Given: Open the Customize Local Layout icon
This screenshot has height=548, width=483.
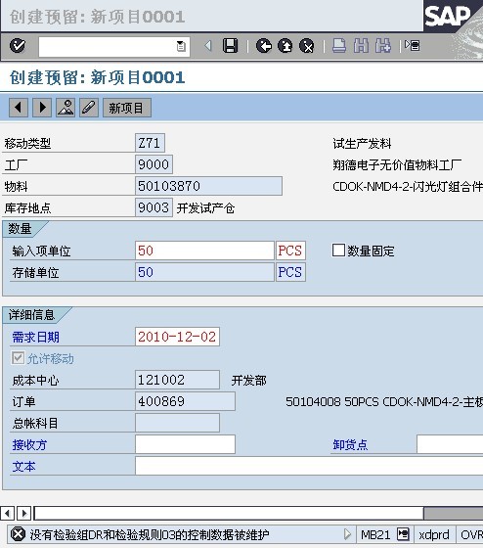Looking at the screenshot, I should 412,45.
